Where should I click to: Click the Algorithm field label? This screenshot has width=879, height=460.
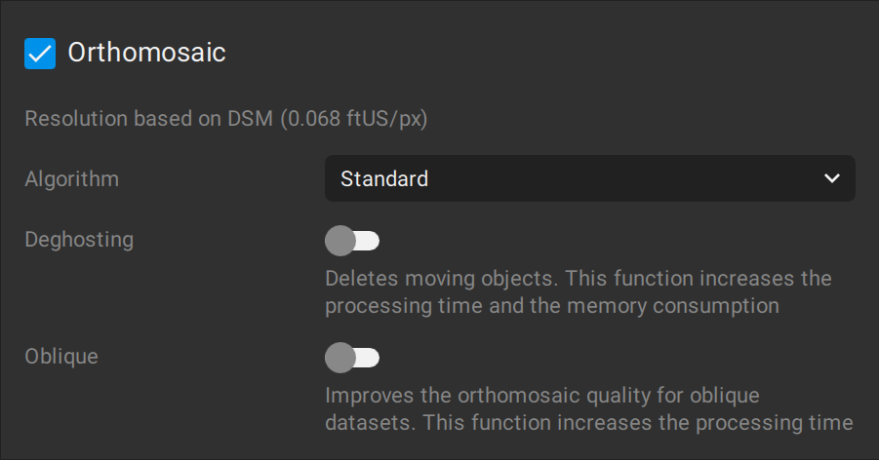point(71,179)
